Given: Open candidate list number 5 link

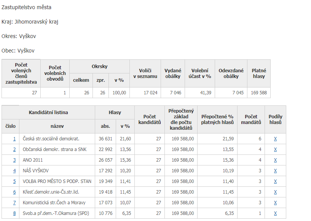Looking at the screenshot, I should coord(14,181).
